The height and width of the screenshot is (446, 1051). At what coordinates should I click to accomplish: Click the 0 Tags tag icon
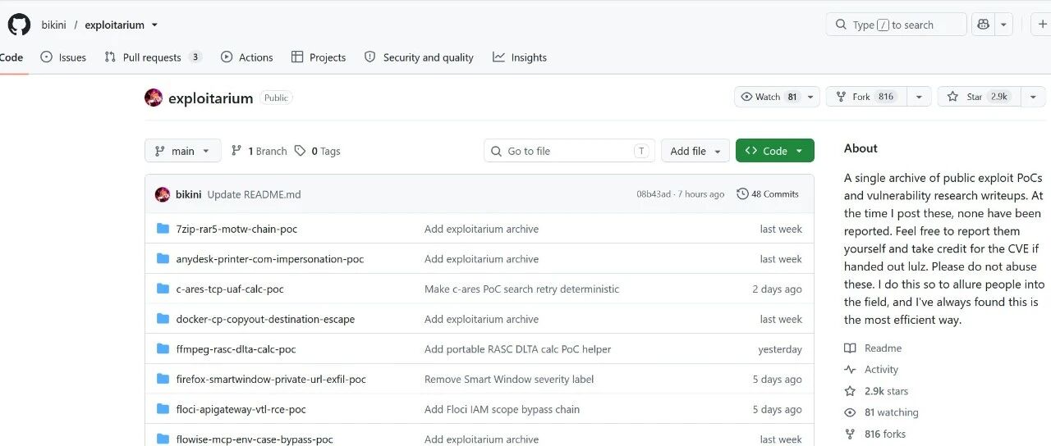pyautogui.click(x=301, y=151)
